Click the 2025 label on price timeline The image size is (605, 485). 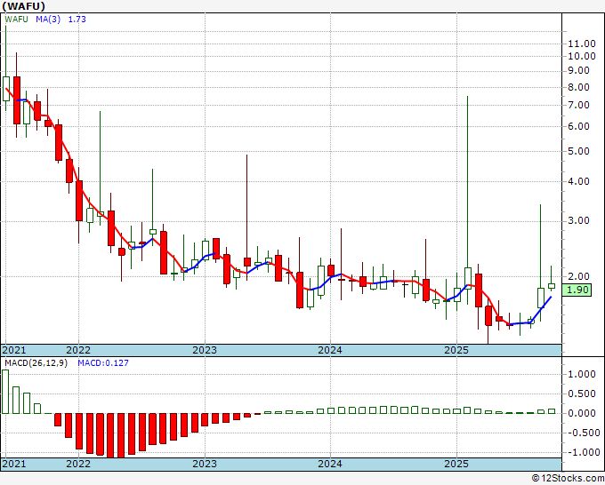(456, 350)
